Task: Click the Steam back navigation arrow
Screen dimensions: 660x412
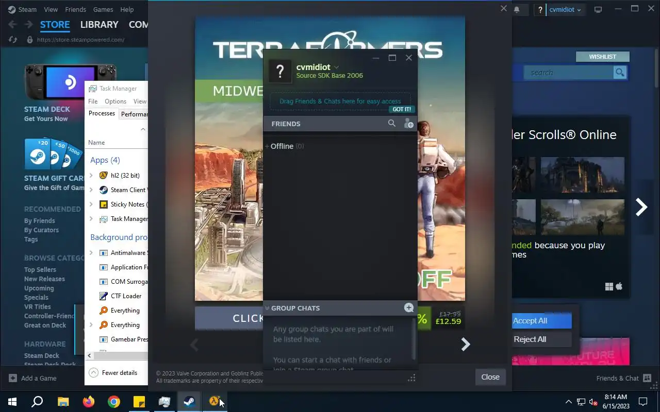Action: click(x=12, y=24)
